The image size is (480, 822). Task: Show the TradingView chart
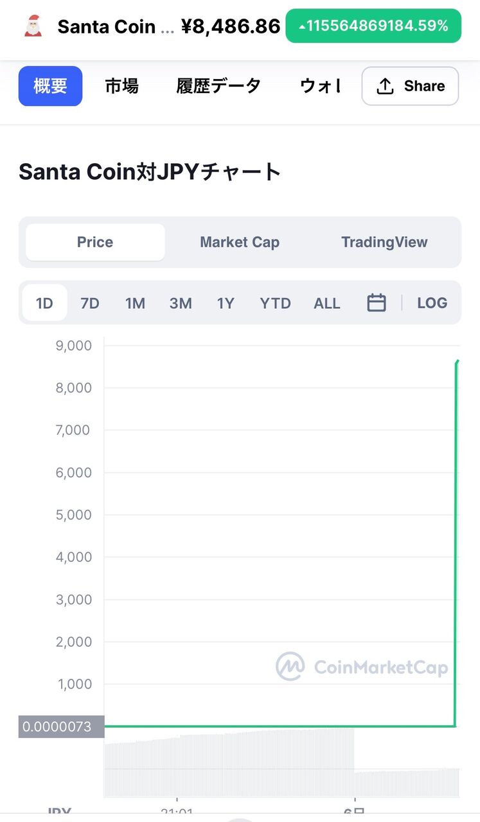click(x=384, y=242)
